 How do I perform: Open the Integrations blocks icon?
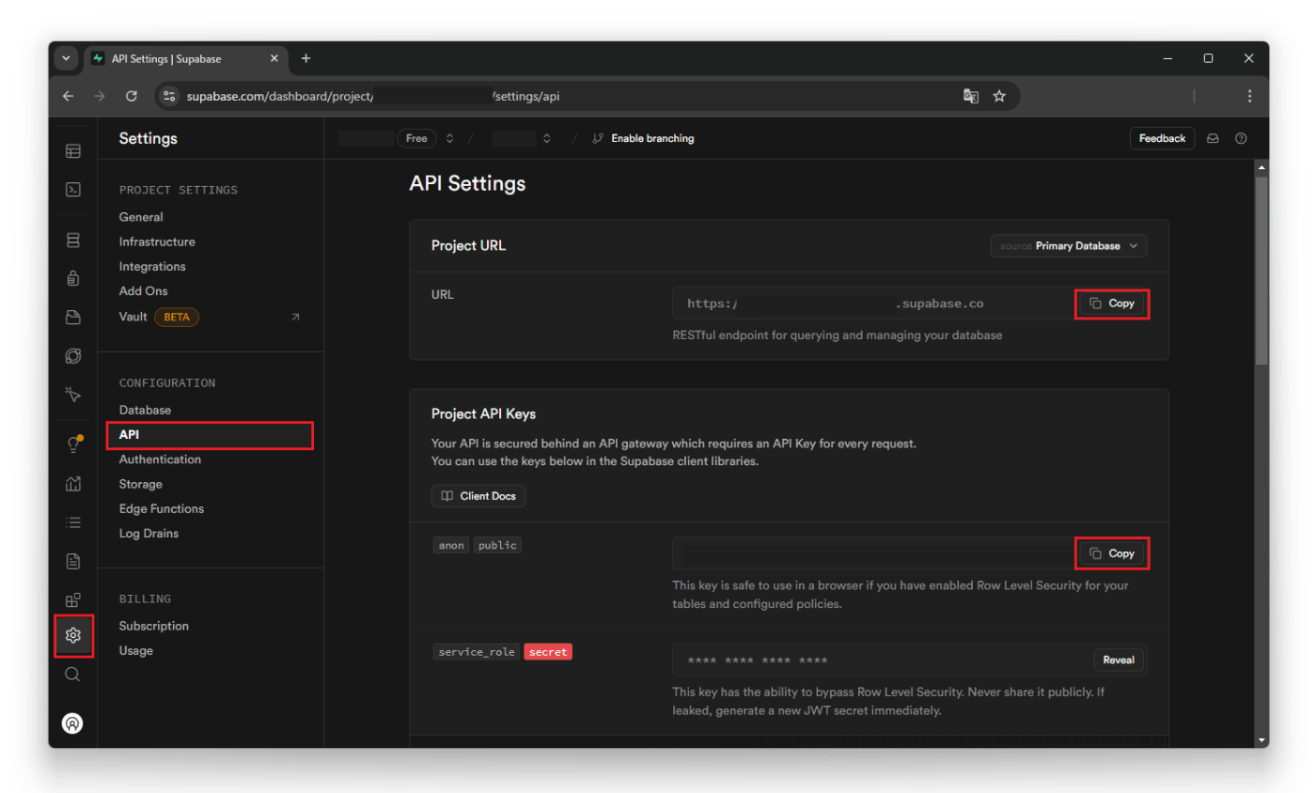pos(72,599)
